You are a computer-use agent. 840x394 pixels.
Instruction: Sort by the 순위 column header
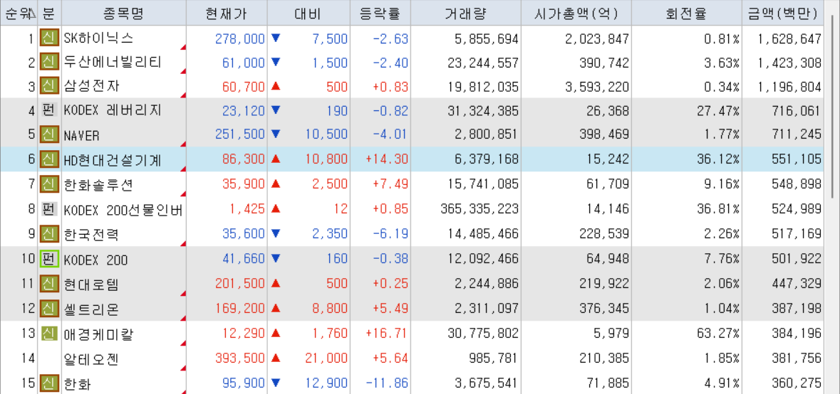19,13
